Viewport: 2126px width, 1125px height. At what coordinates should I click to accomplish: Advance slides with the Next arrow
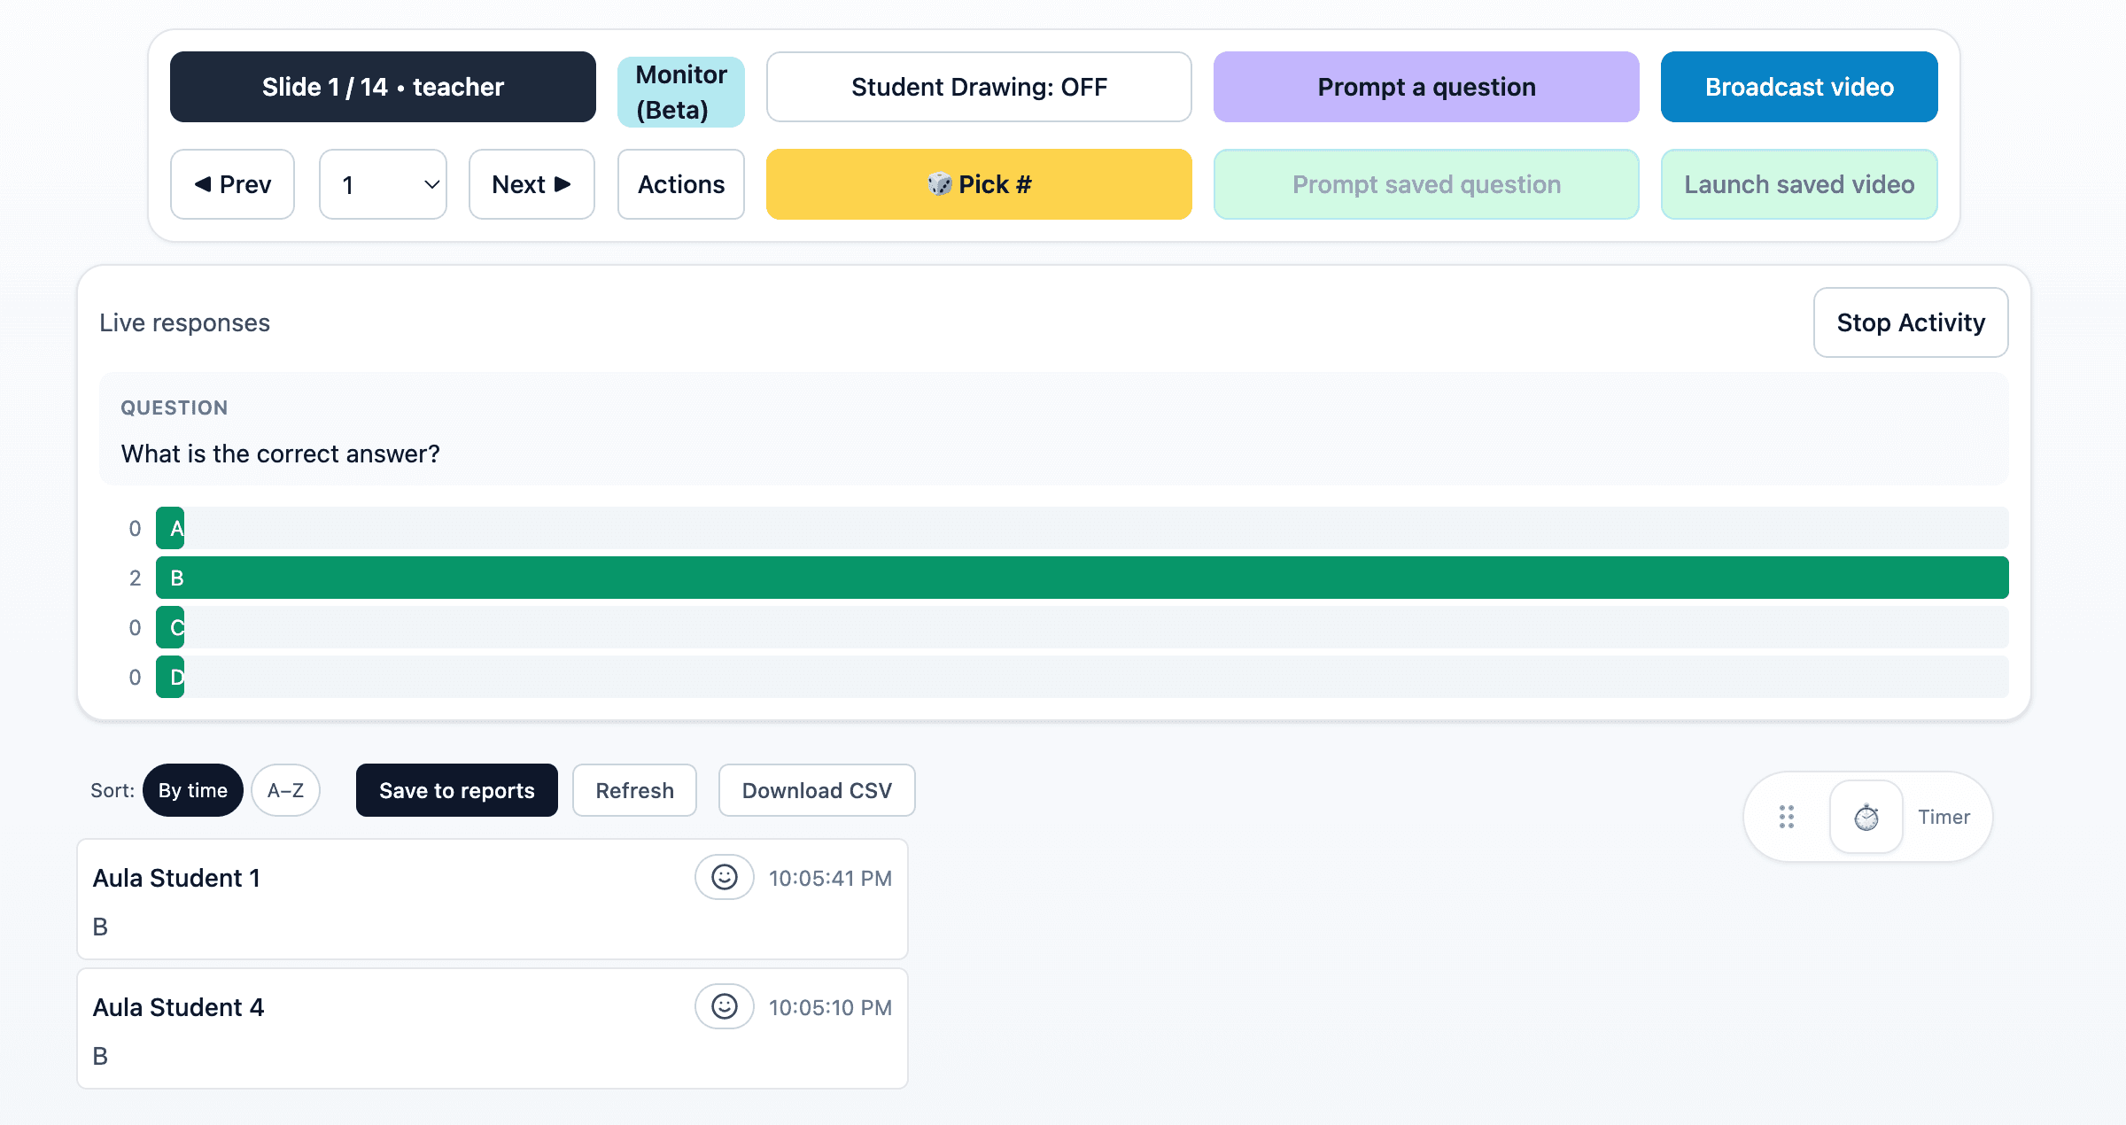pos(531,184)
